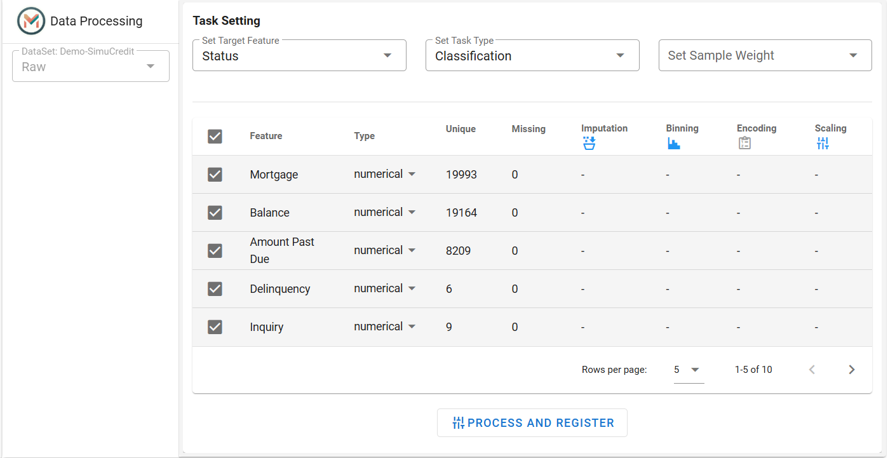Image resolution: width=888 pixels, height=458 pixels.
Task: Click the Process and Register button
Action: pos(532,423)
